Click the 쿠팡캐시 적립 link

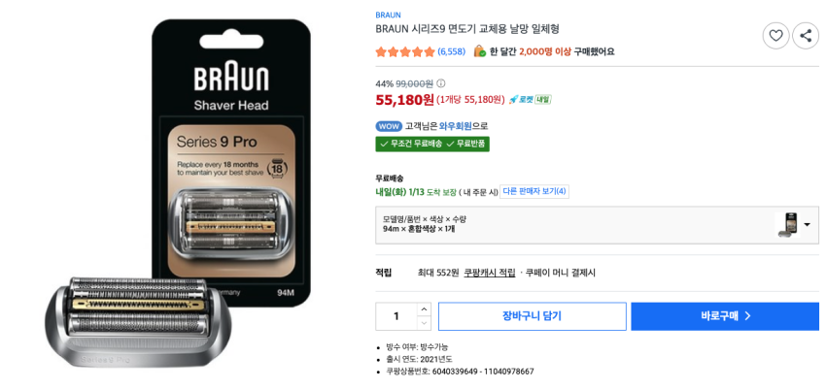click(490, 273)
